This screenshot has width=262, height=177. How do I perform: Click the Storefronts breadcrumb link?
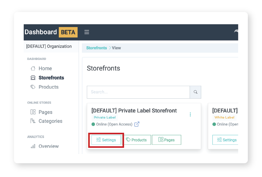96,48
